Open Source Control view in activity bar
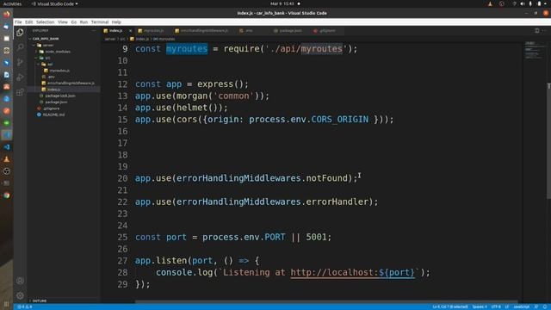The width and height of the screenshot is (551, 310). pyautogui.click(x=20, y=62)
